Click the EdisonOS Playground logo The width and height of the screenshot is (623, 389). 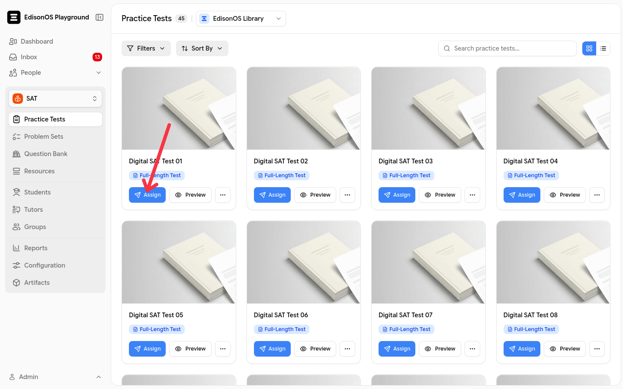tap(14, 17)
